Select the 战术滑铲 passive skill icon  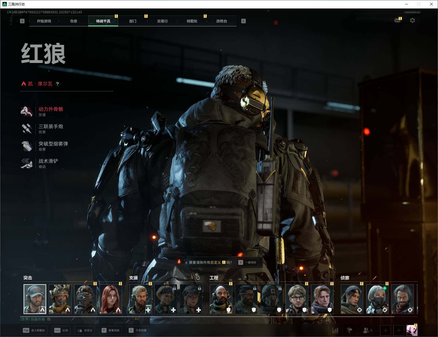click(x=27, y=163)
